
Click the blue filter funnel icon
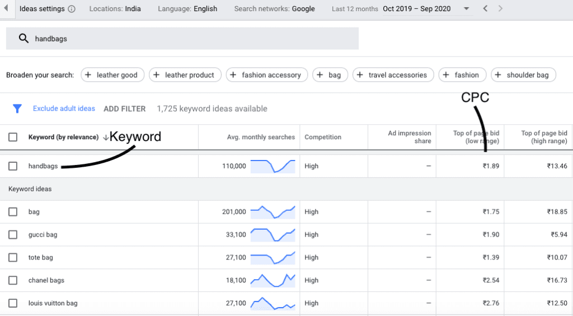click(x=17, y=109)
